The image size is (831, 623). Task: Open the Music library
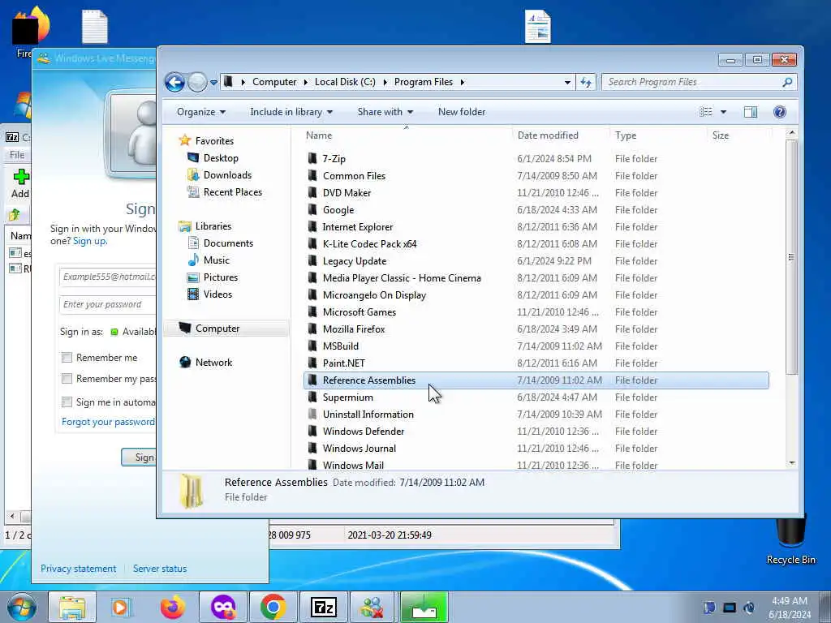tap(209, 260)
